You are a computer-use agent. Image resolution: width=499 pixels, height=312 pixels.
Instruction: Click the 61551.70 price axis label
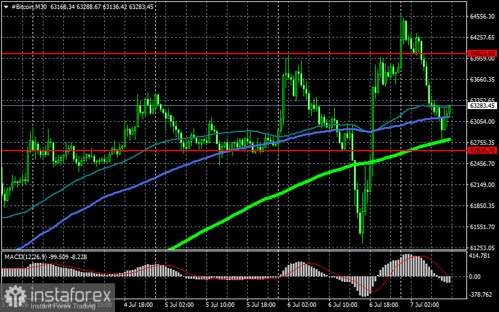tap(482, 227)
